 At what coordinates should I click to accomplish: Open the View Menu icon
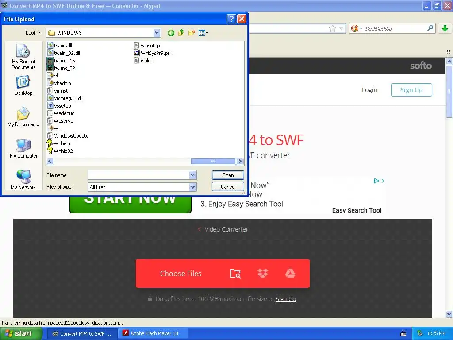[x=203, y=33]
